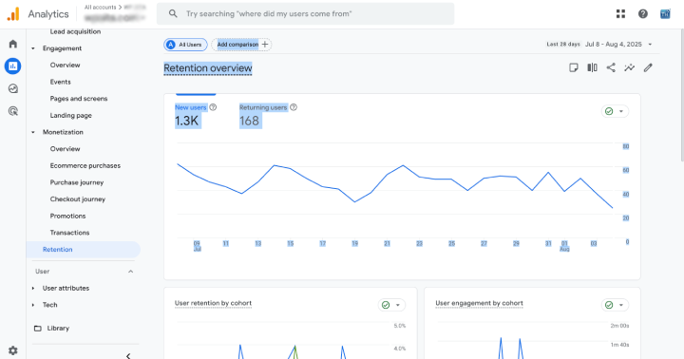Viewport: 684px width, 359px height.
Task: Open Promotions report
Action: (67, 216)
